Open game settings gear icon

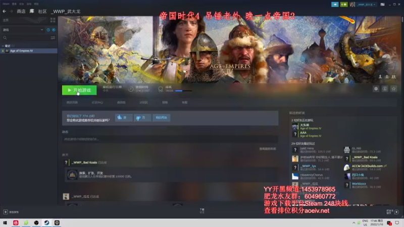tap(376, 89)
